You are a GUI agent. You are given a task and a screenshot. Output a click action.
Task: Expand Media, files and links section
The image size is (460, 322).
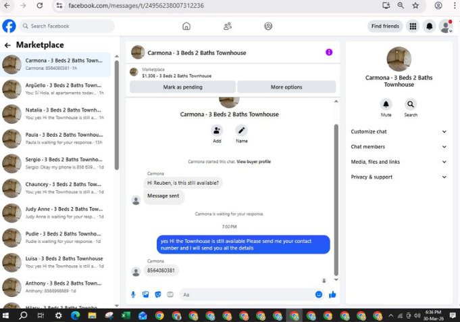399,162
